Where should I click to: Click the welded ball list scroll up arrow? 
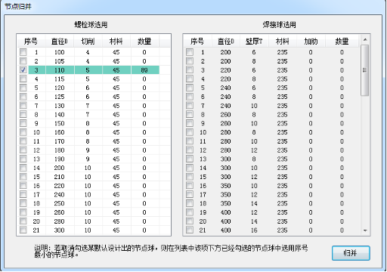[x=365, y=40]
